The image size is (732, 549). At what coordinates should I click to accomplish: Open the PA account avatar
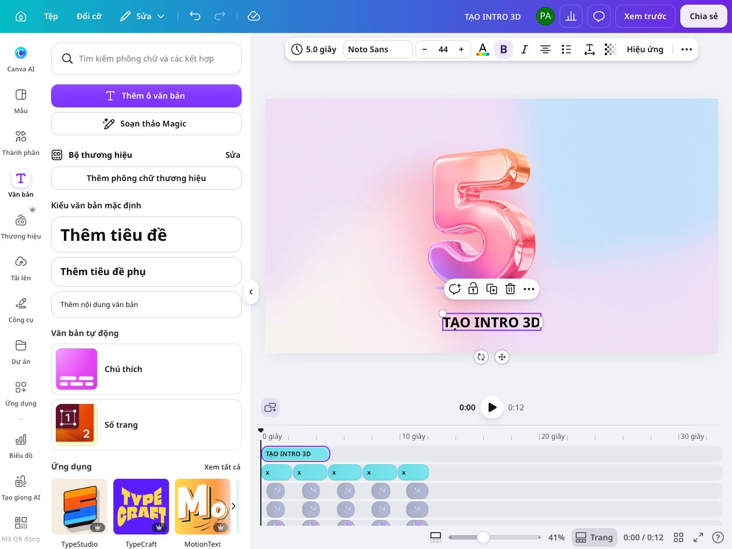point(545,16)
